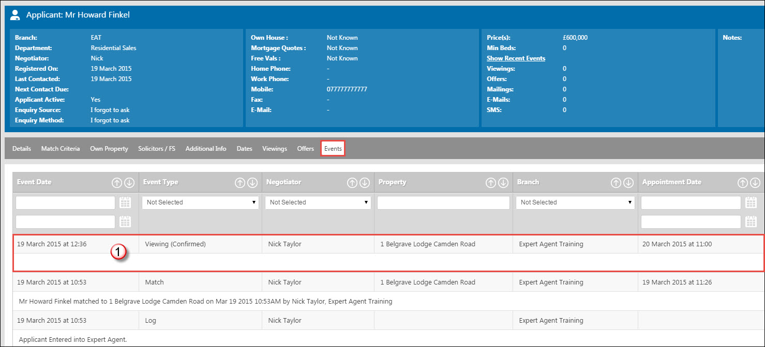Open the Offers tab
The height and width of the screenshot is (347, 765).
coord(306,149)
